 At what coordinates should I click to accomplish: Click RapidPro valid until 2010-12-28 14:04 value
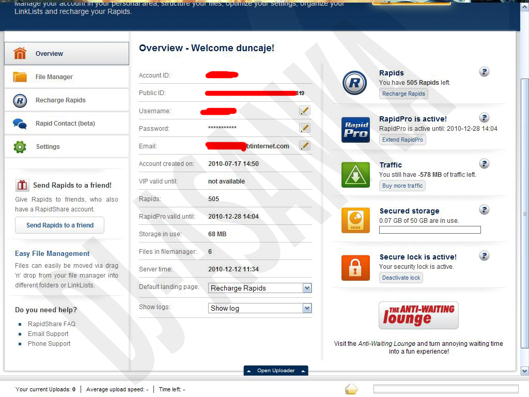tap(234, 217)
